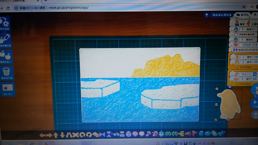Open the 絵をコピー apple copy tool

[6, 57]
